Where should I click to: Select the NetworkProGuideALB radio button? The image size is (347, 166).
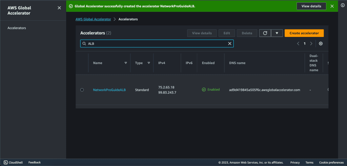(x=82, y=90)
